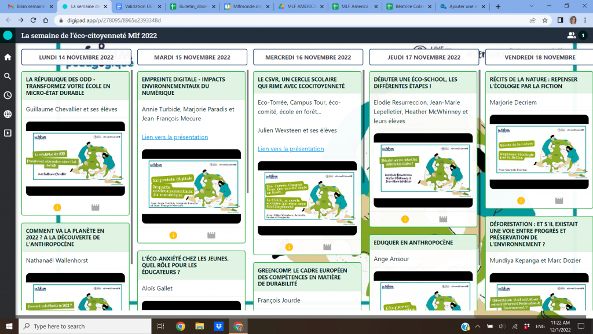Share this page via address bar icon
Viewport: 593px width, 334px height.
[x=533, y=20]
